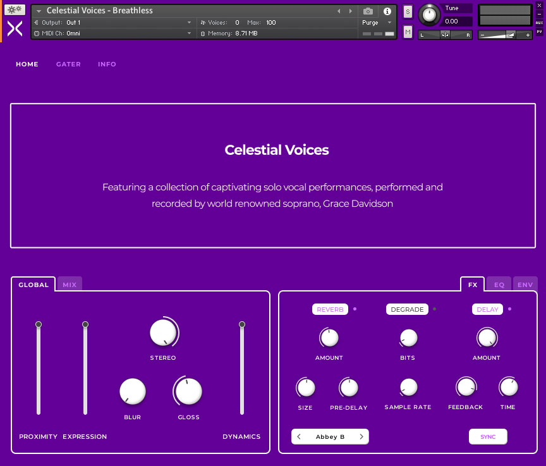
Task: Click the GLOSS knob
Action: [x=189, y=391]
